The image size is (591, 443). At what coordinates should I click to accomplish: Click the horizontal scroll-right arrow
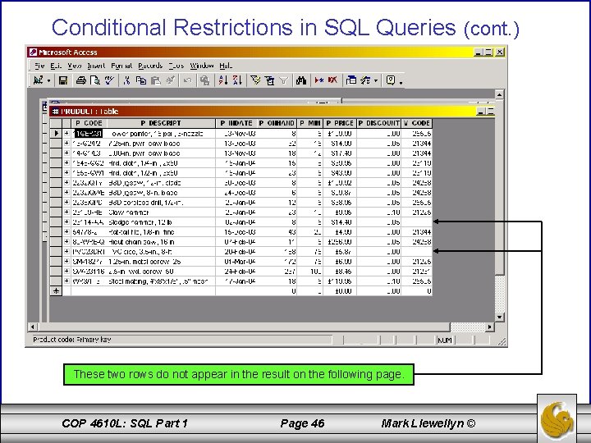pyautogui.click(x=489, y=327)
